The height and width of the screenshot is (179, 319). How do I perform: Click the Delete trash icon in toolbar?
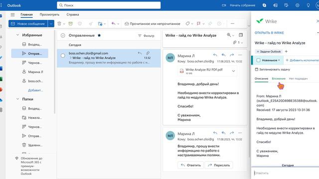[x=59, y=24]
